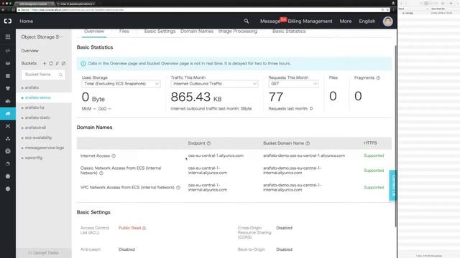Click the Bucket Name search magnifier icon
This screenshot has width=460, height=258.
point(60,75)
